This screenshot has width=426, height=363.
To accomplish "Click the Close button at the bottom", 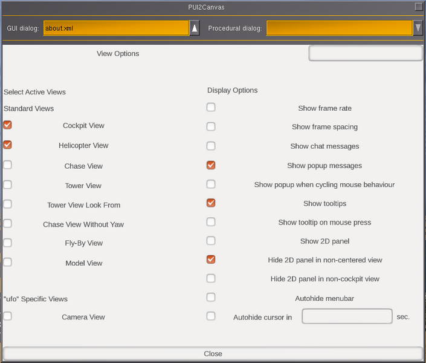I will pos(213,353).
